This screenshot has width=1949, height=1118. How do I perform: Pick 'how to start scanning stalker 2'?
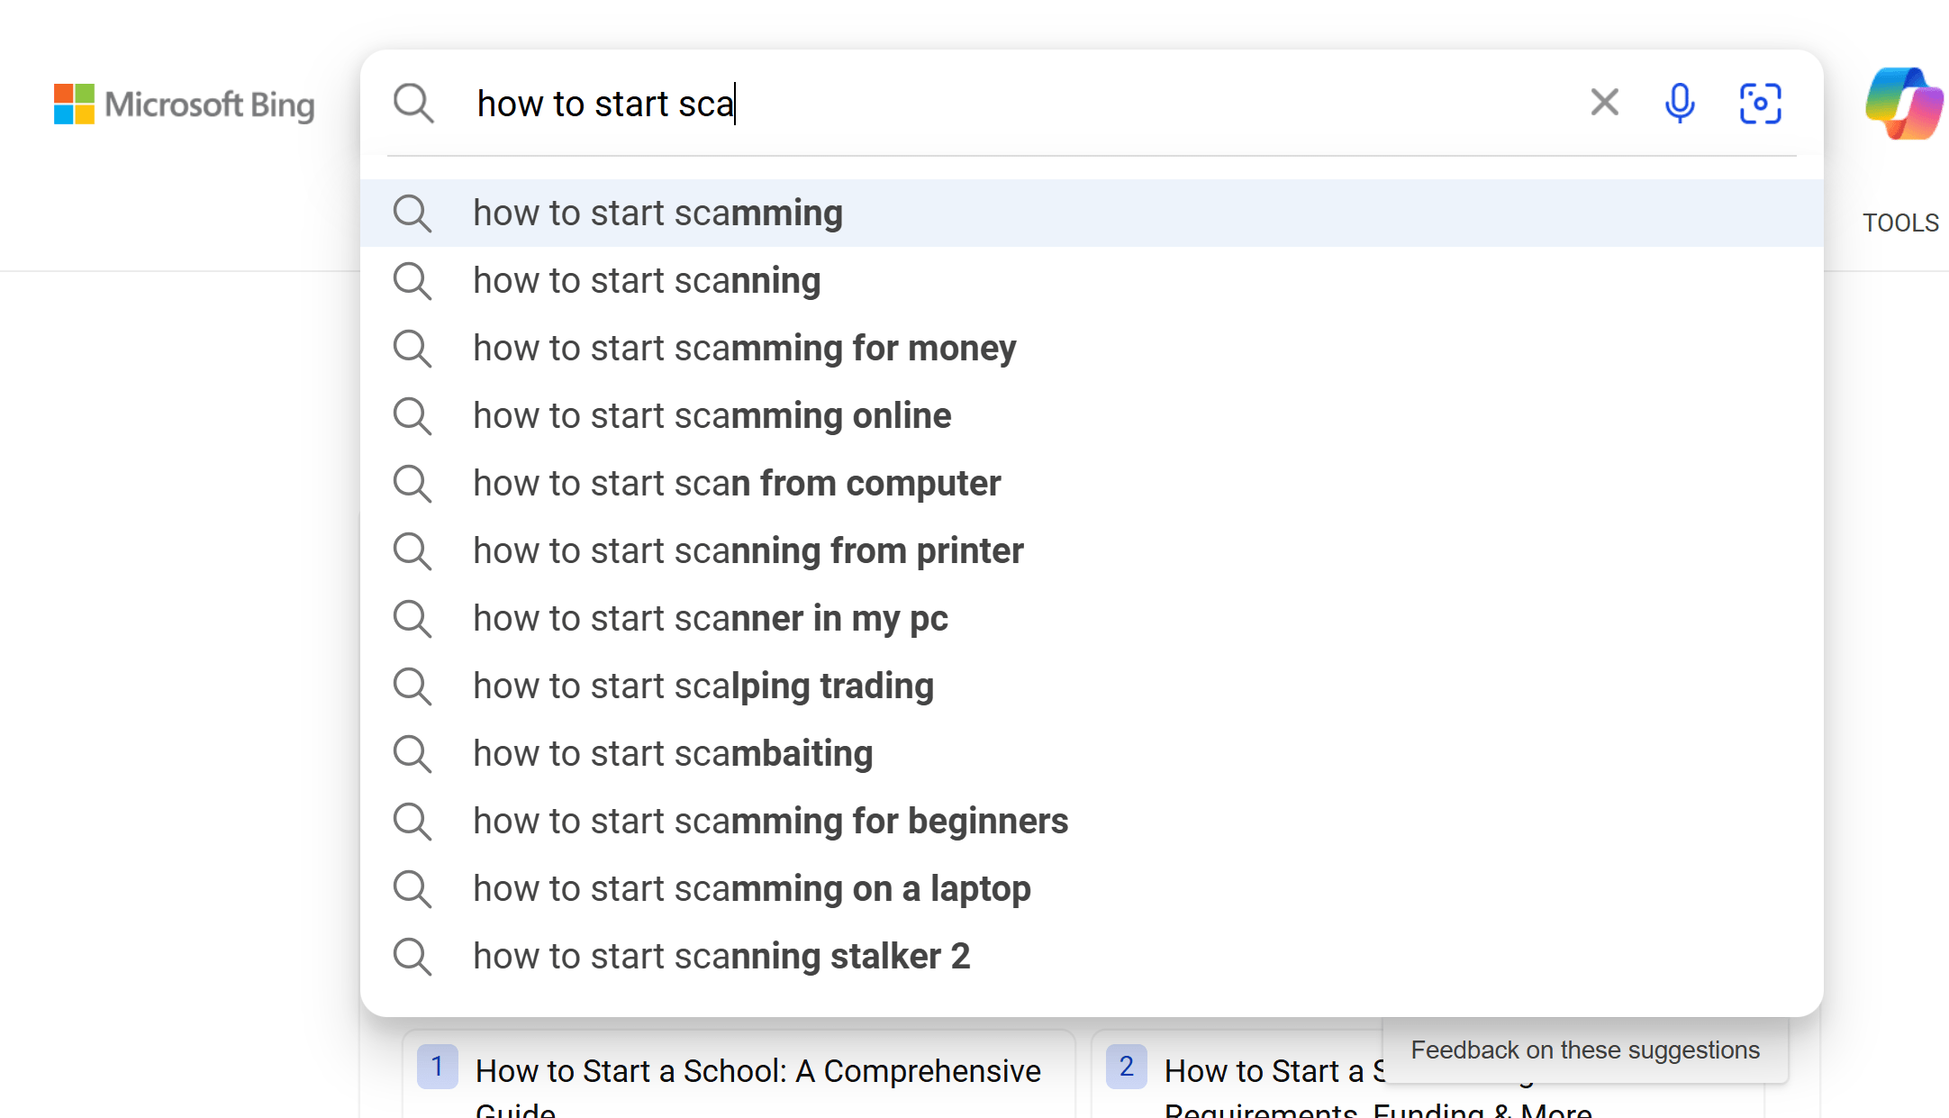pyautogui.click(x=721, y=957)
